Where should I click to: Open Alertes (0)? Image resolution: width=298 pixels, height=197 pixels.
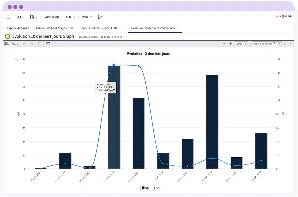52,17
